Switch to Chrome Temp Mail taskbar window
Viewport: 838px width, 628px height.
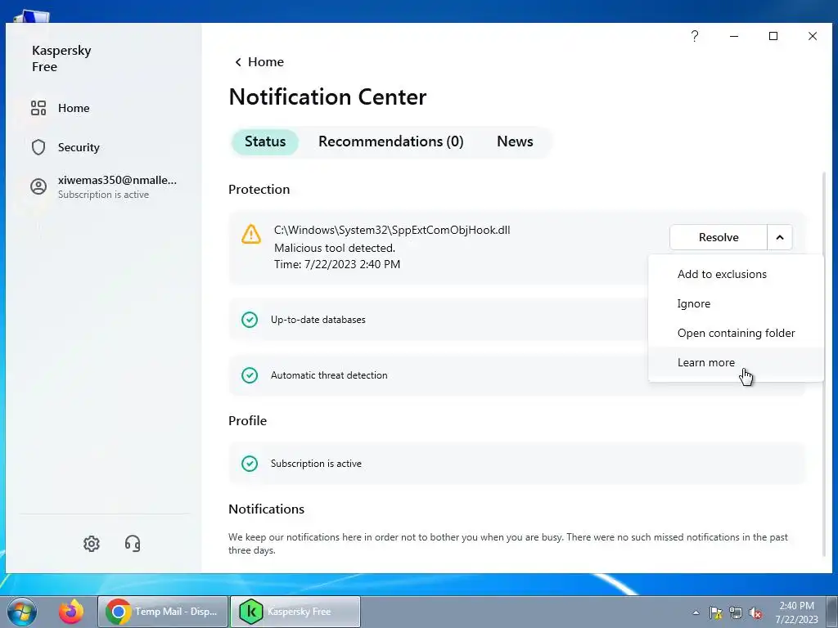tap(163, 612)
